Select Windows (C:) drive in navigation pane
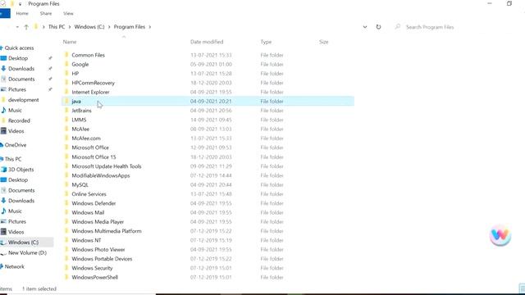Image resolution: width=525 pixels, height=295 pixels. 24,243
